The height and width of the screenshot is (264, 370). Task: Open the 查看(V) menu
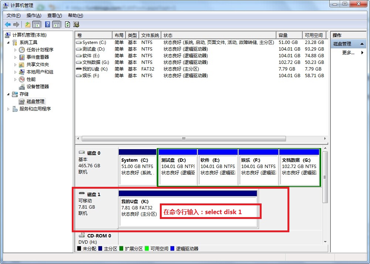(x=54, y=16)
